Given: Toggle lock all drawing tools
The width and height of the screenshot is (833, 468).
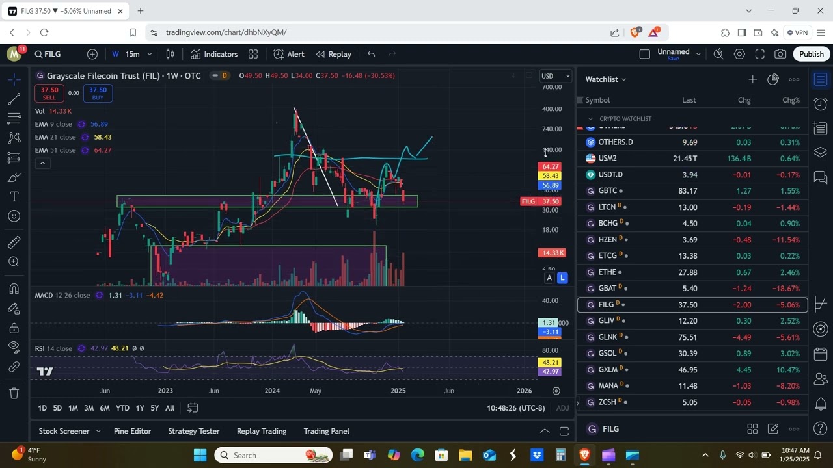Looking at the screenshot, I should (x=14, y=328).
